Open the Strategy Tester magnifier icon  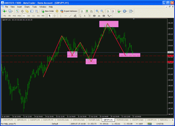point(37,11)
